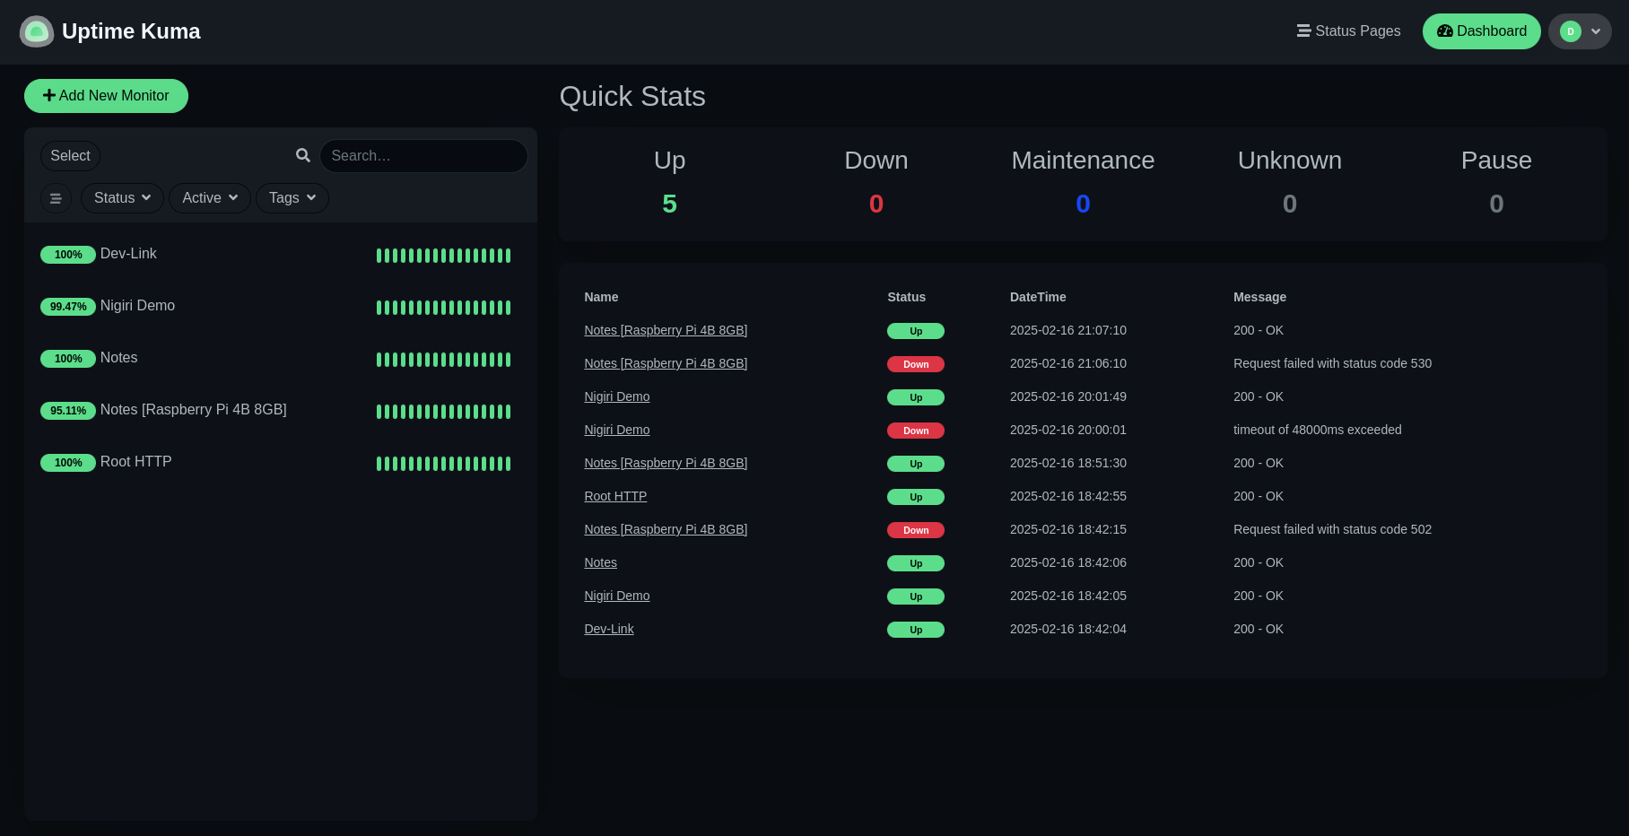Click the Down badge at 21:06:10
Screen dimensions: 1629x836
[x=916, y=364]
